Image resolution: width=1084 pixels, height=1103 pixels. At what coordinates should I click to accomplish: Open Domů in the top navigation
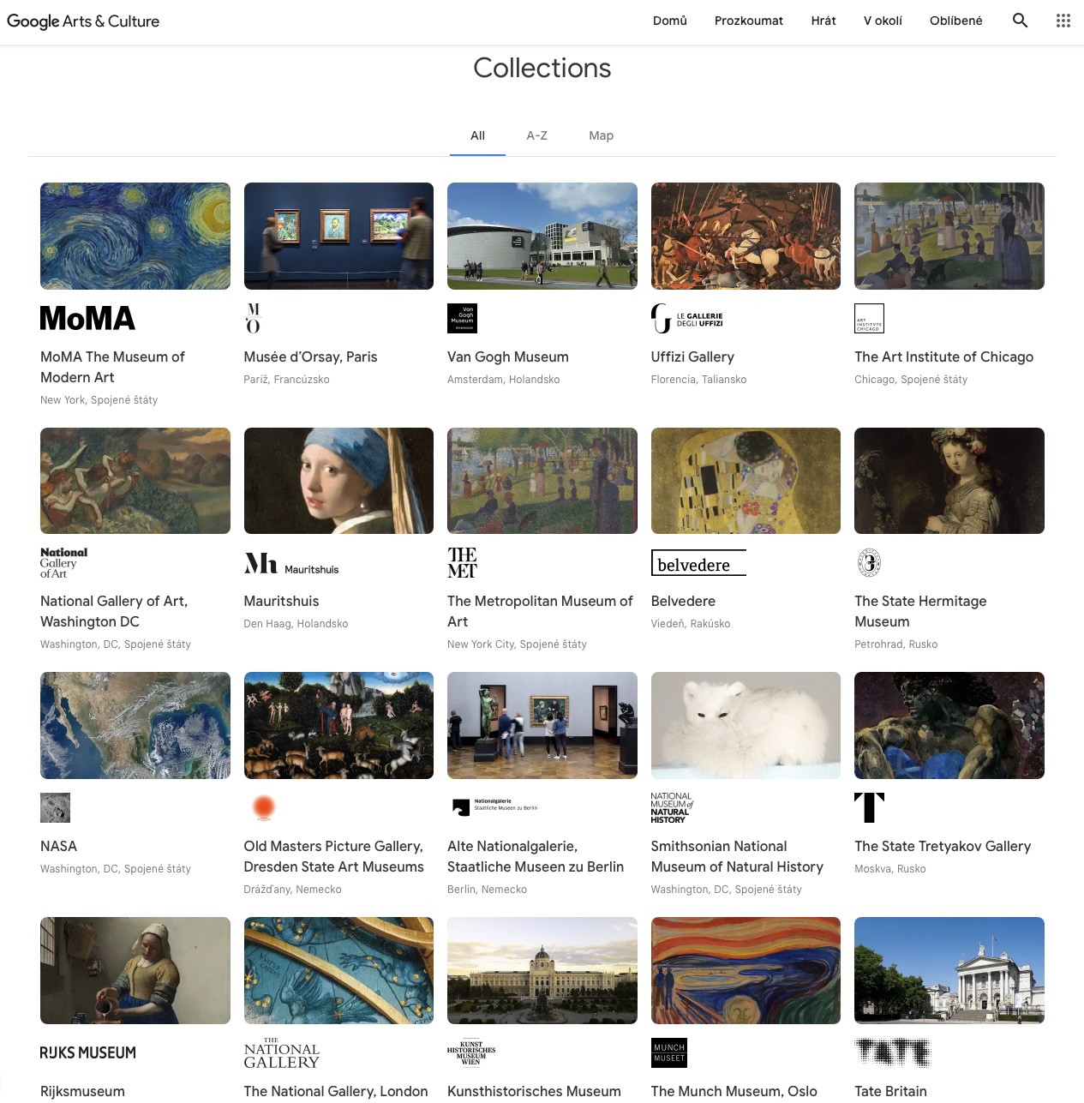[670, 21]
